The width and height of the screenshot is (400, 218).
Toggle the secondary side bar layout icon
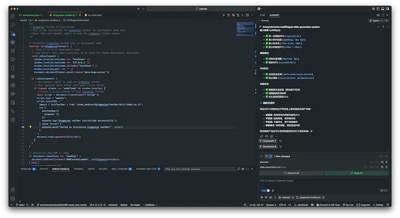(387, 8)
